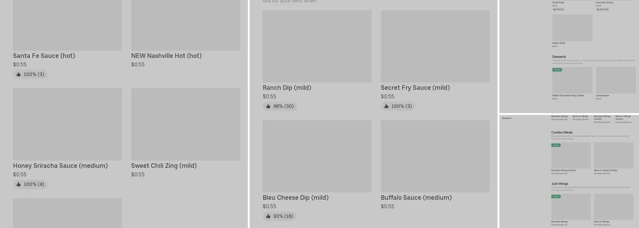The height and width of the screenshot is (228, 639).
Task: Click the Gallon Drink item title
Action: [x=559, y=43]
